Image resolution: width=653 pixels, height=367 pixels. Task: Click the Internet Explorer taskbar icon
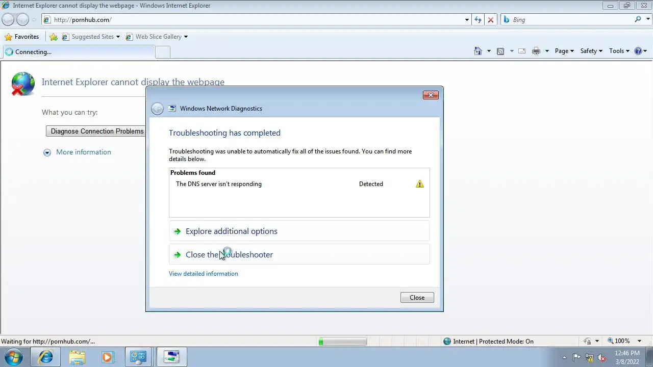coord(46,357)
